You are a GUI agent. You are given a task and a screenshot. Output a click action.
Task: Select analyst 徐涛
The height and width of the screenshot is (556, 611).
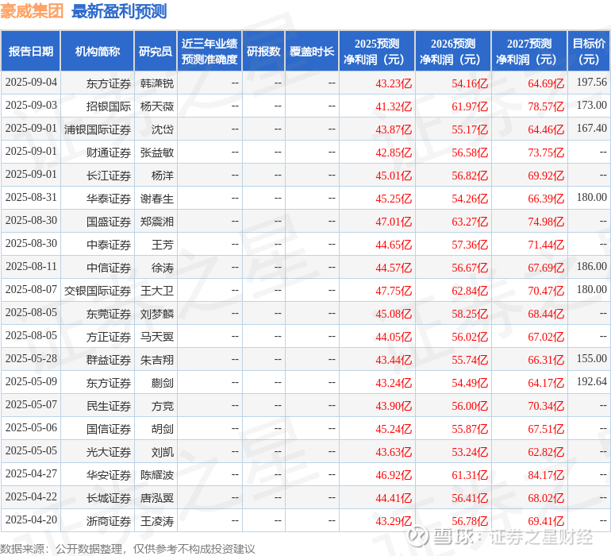[163, 268]
